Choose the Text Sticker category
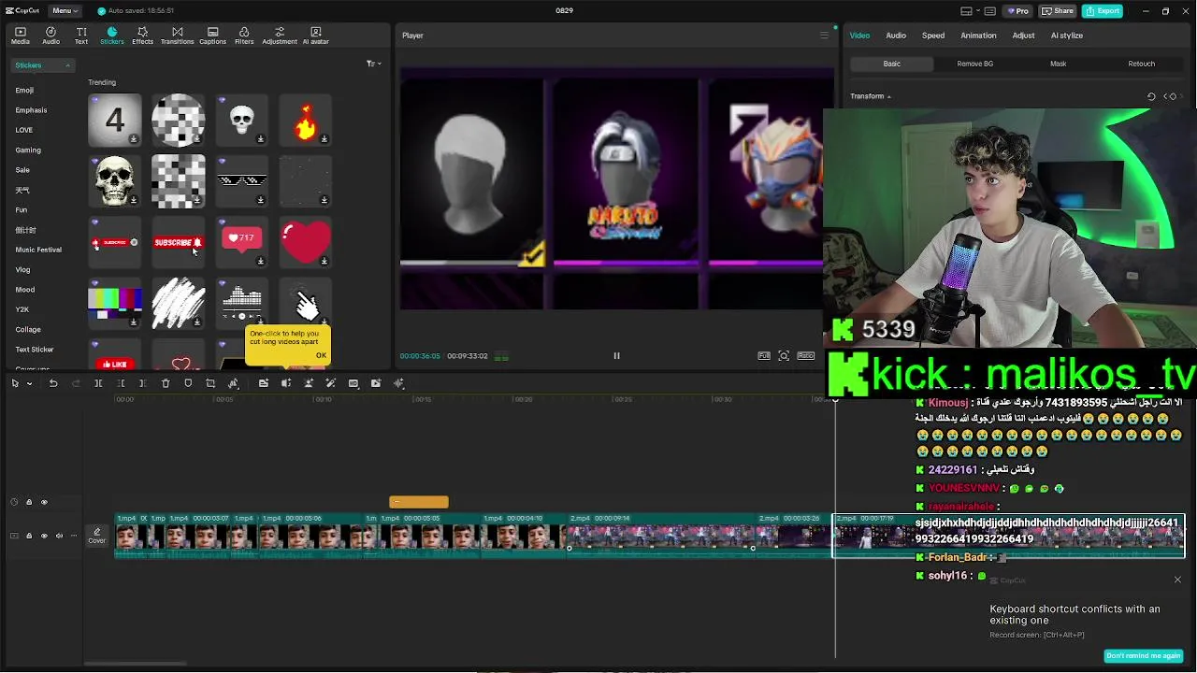 [35, 350]
